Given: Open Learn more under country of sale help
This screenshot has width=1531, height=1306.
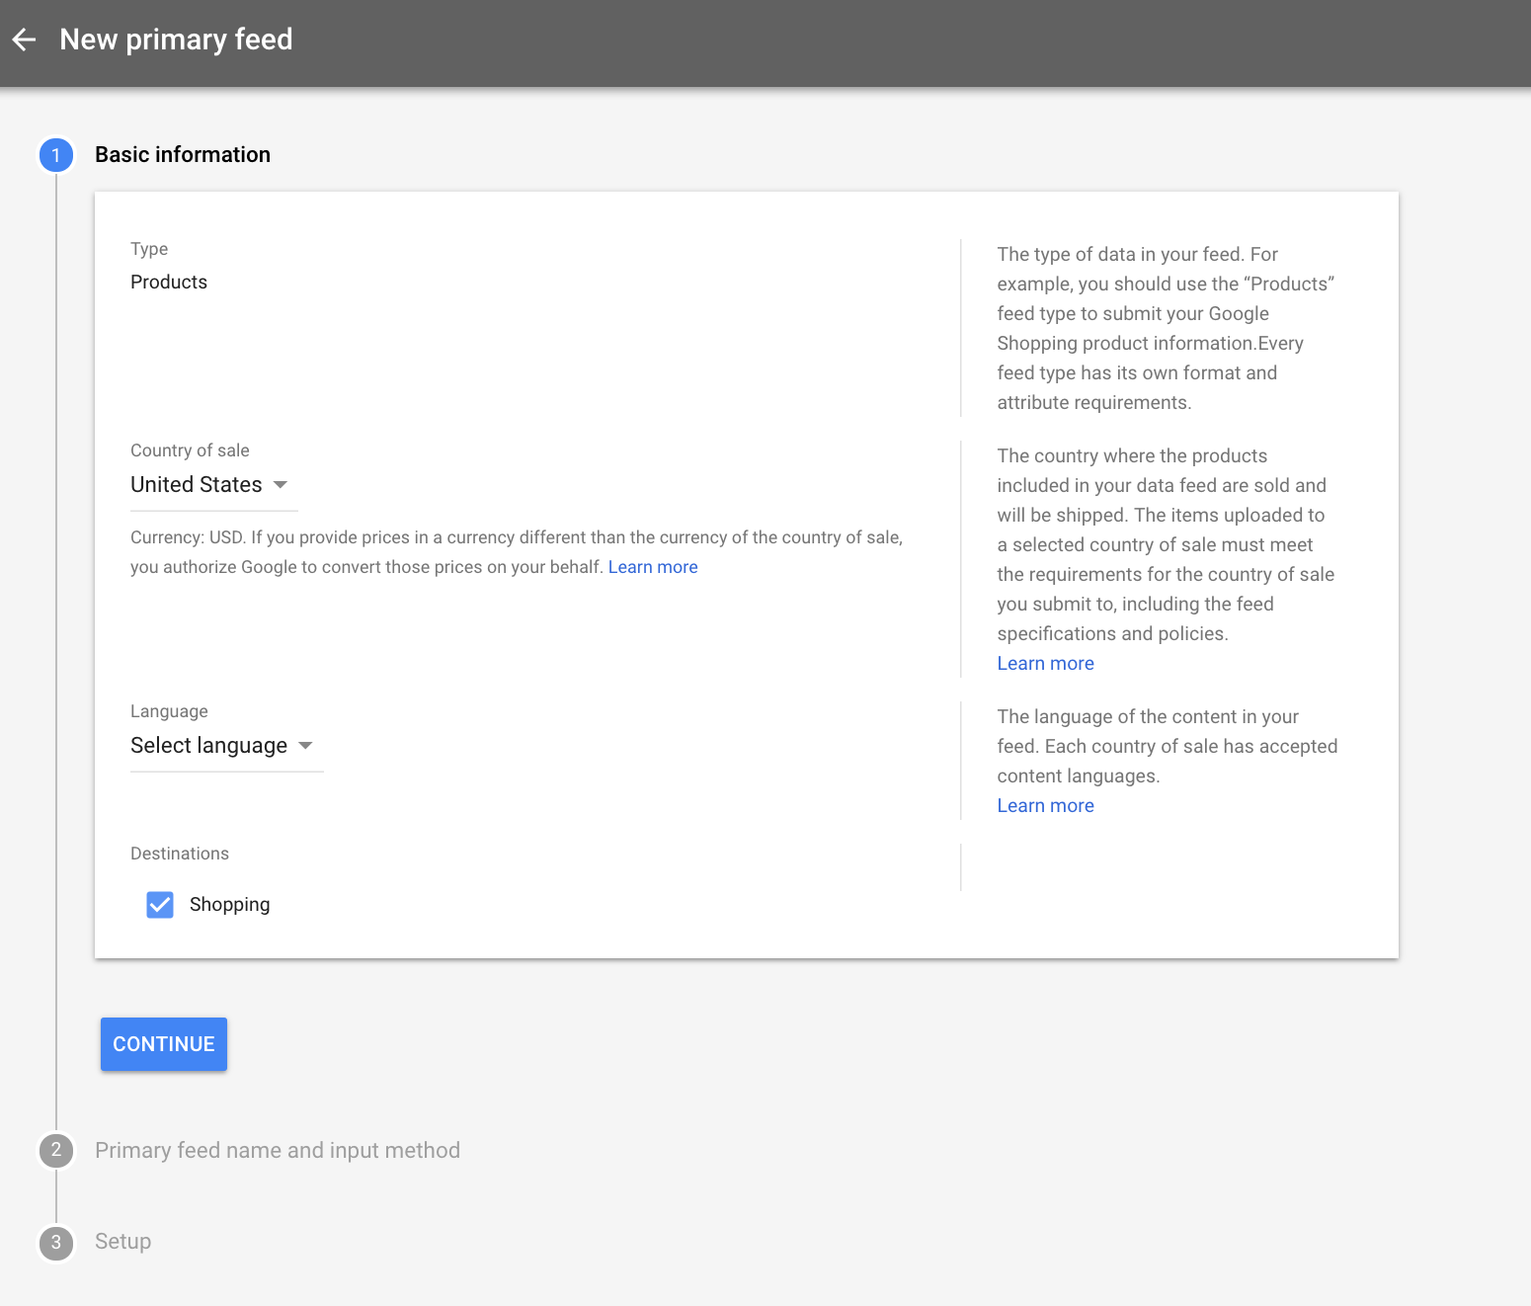Looking at the screenshot, I should [1045, 664].
